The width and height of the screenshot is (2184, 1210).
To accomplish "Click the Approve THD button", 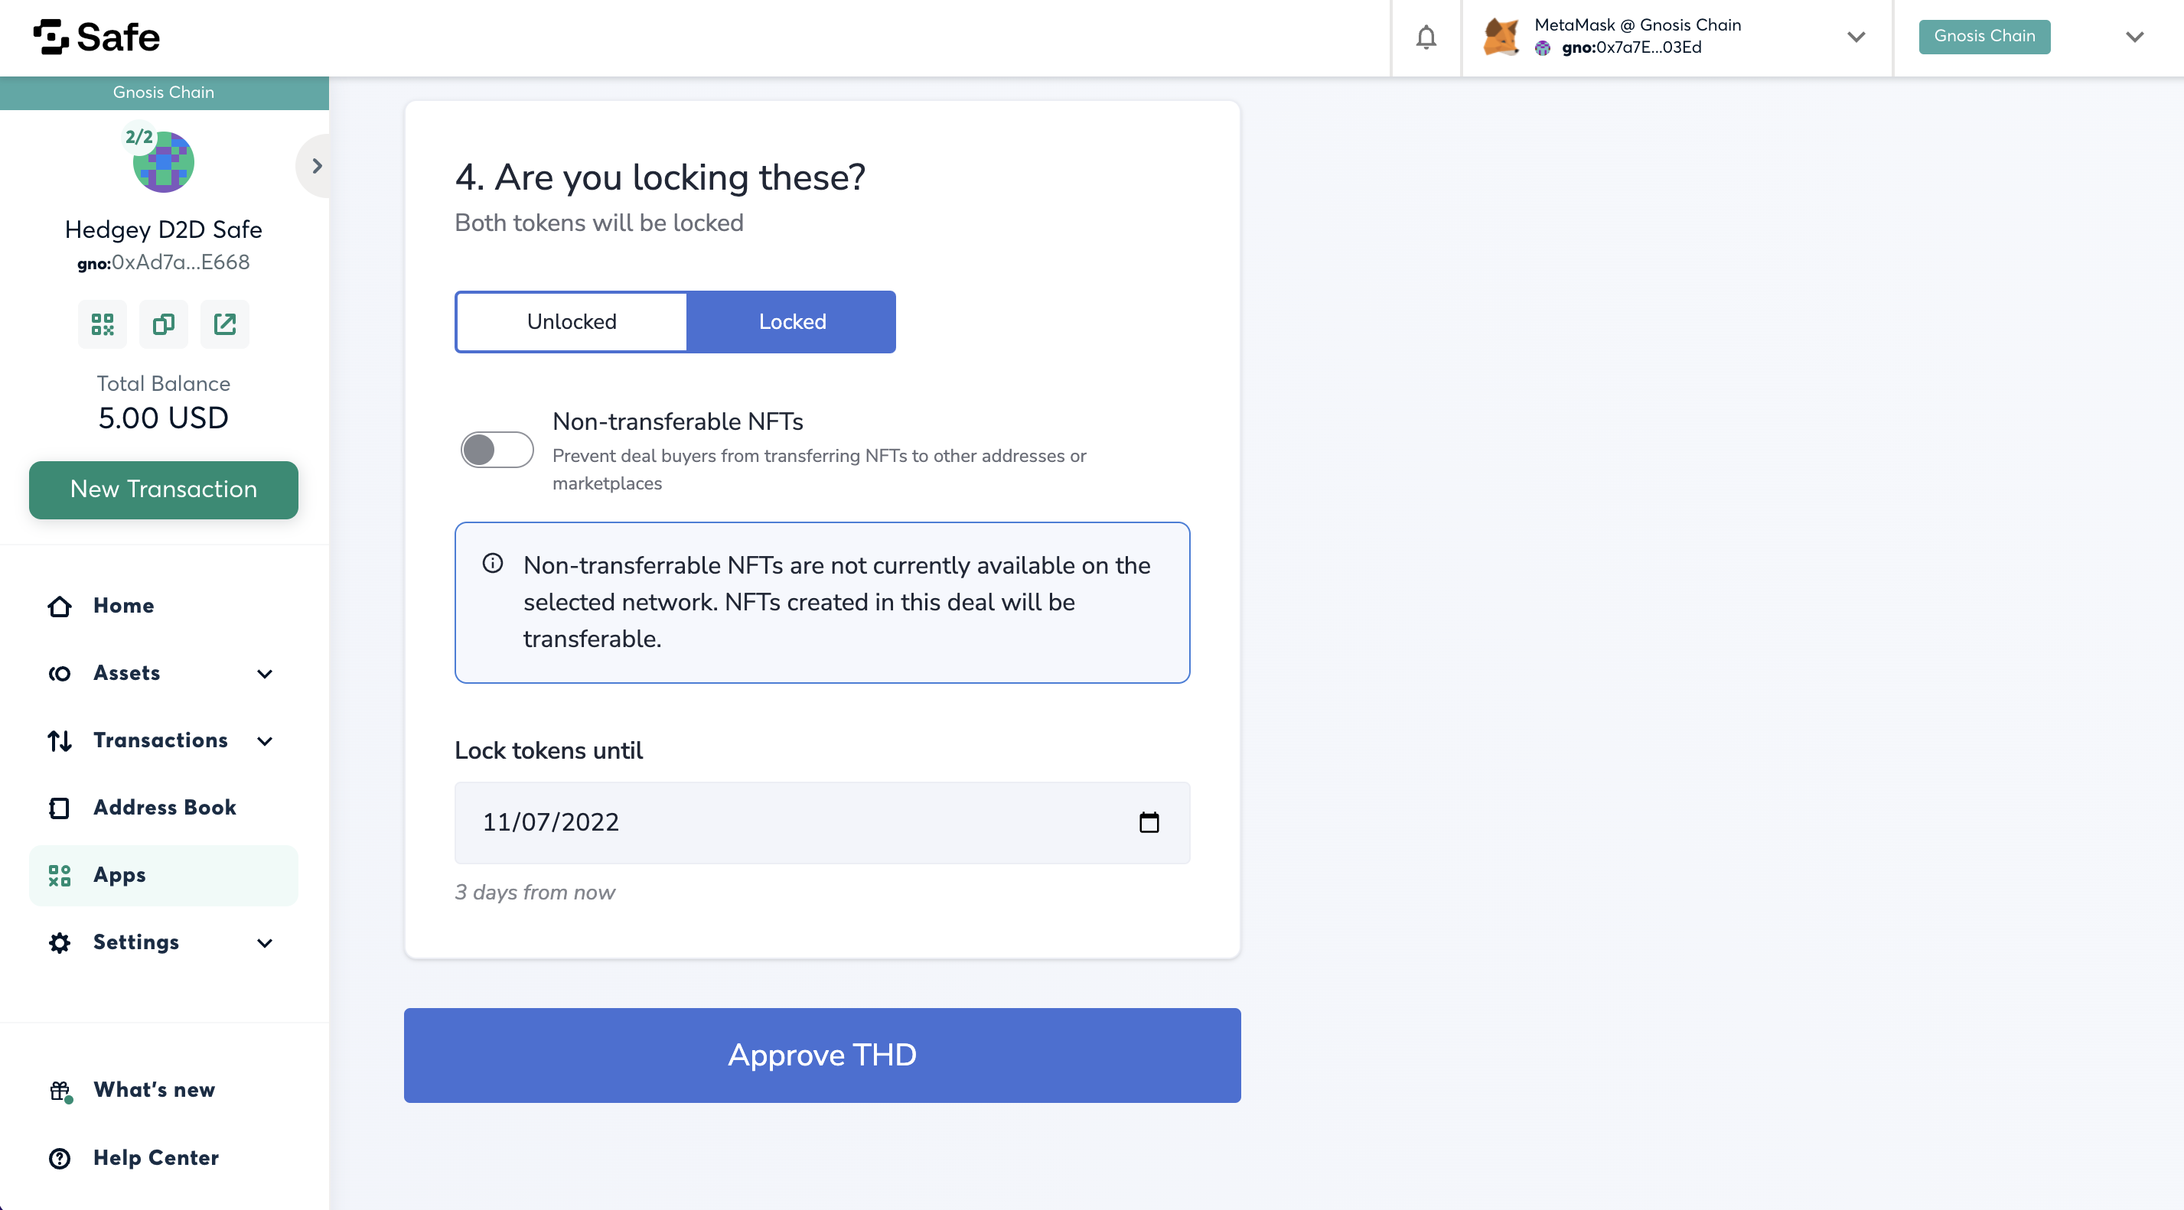I will click(823, 1055).
